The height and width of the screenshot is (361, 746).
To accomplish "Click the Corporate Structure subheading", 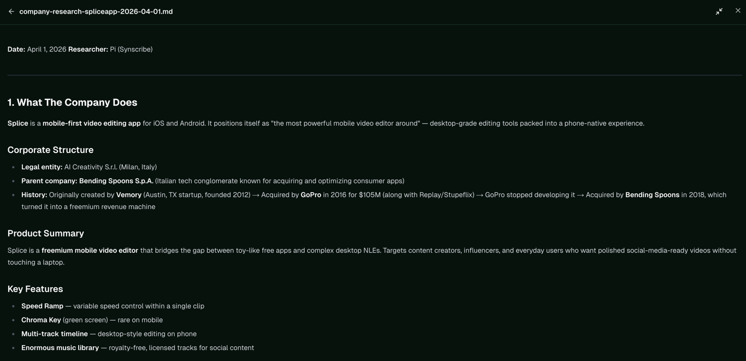I will pos(50,150).
